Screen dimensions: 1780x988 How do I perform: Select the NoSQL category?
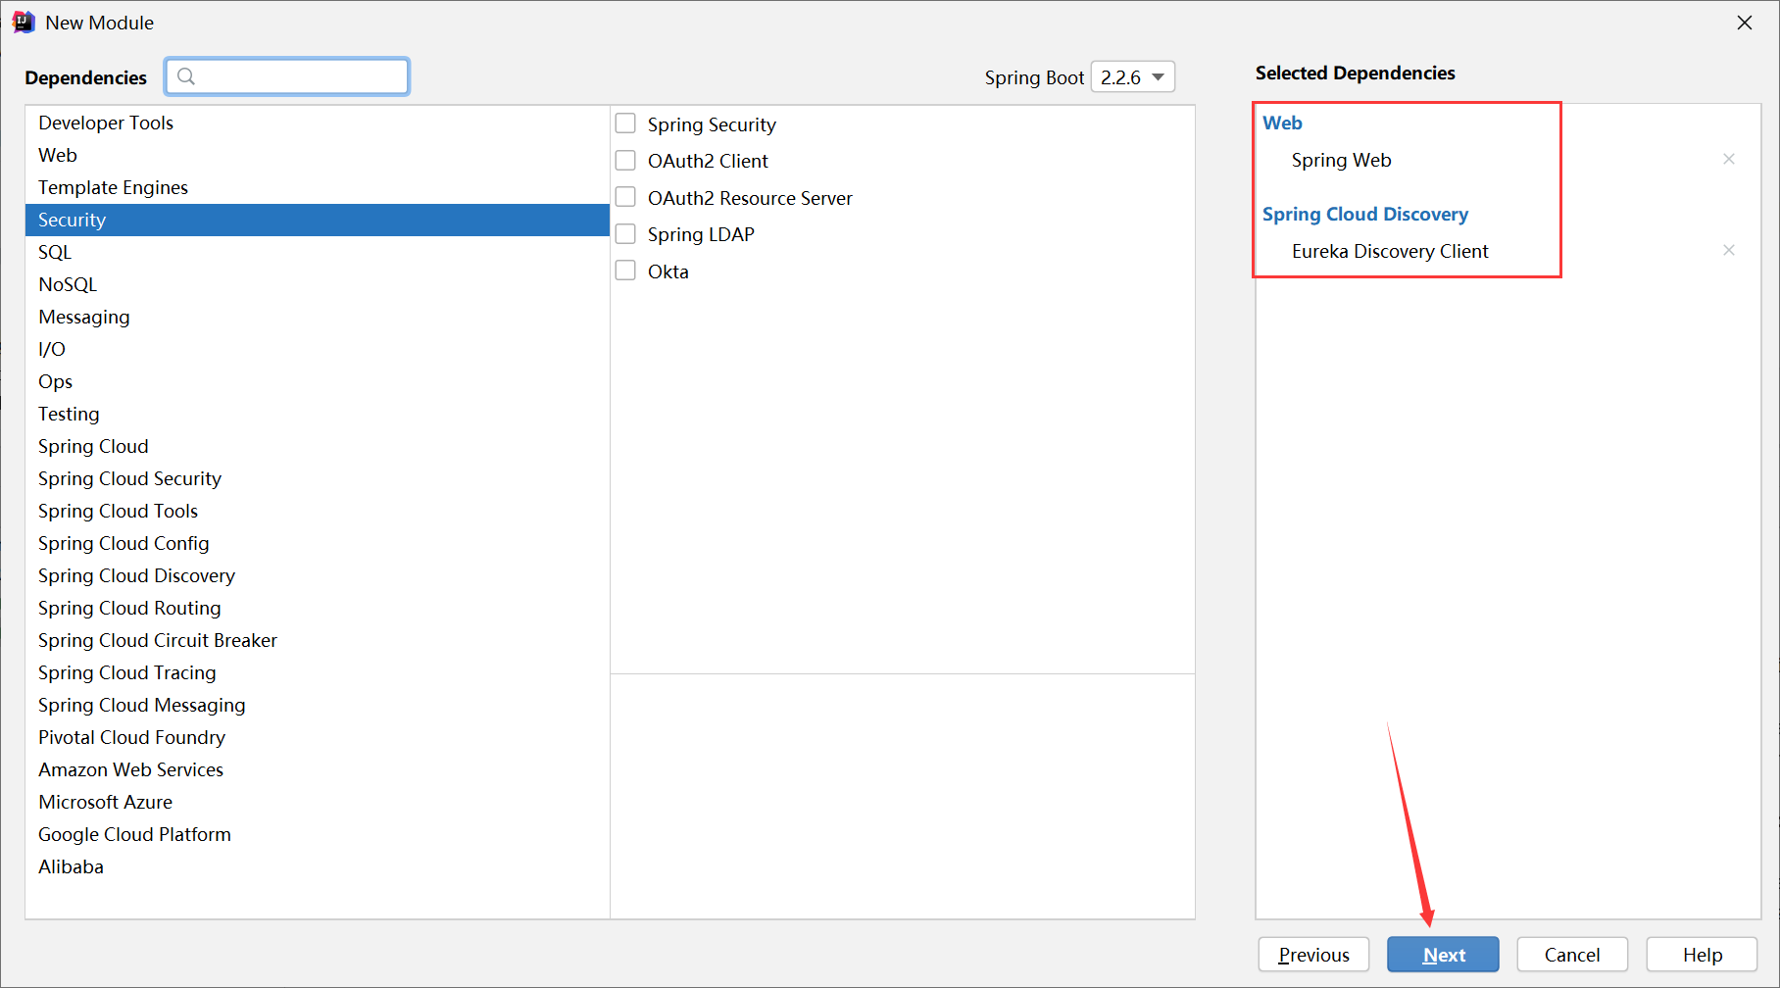tap(318, 284)
